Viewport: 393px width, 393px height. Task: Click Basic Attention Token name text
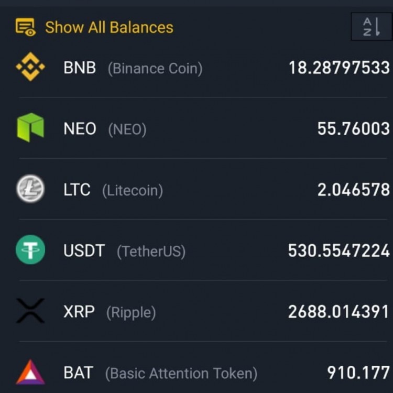(x=181, y=374)
